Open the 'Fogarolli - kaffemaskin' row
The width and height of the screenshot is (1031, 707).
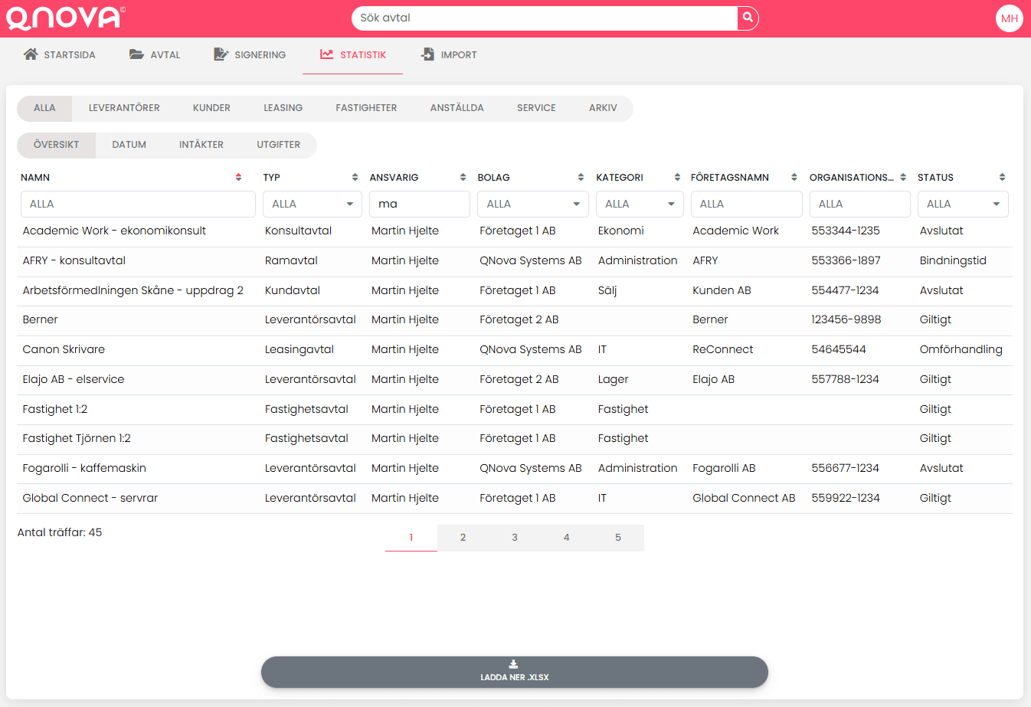(x=515, y=469)
